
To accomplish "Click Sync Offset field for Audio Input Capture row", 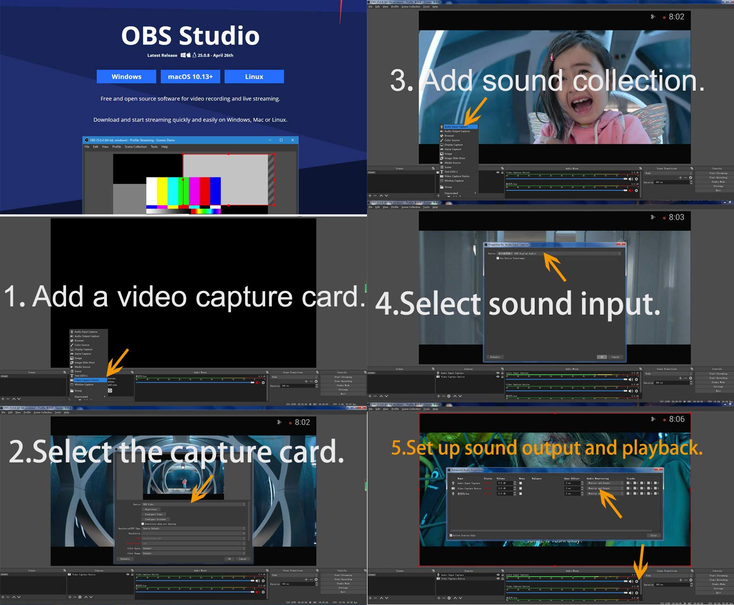I will pyautogui.click(x=573, y=483).
